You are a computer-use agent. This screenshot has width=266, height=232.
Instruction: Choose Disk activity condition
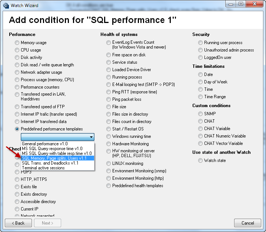pyautogui.click(x=17, y=57)
